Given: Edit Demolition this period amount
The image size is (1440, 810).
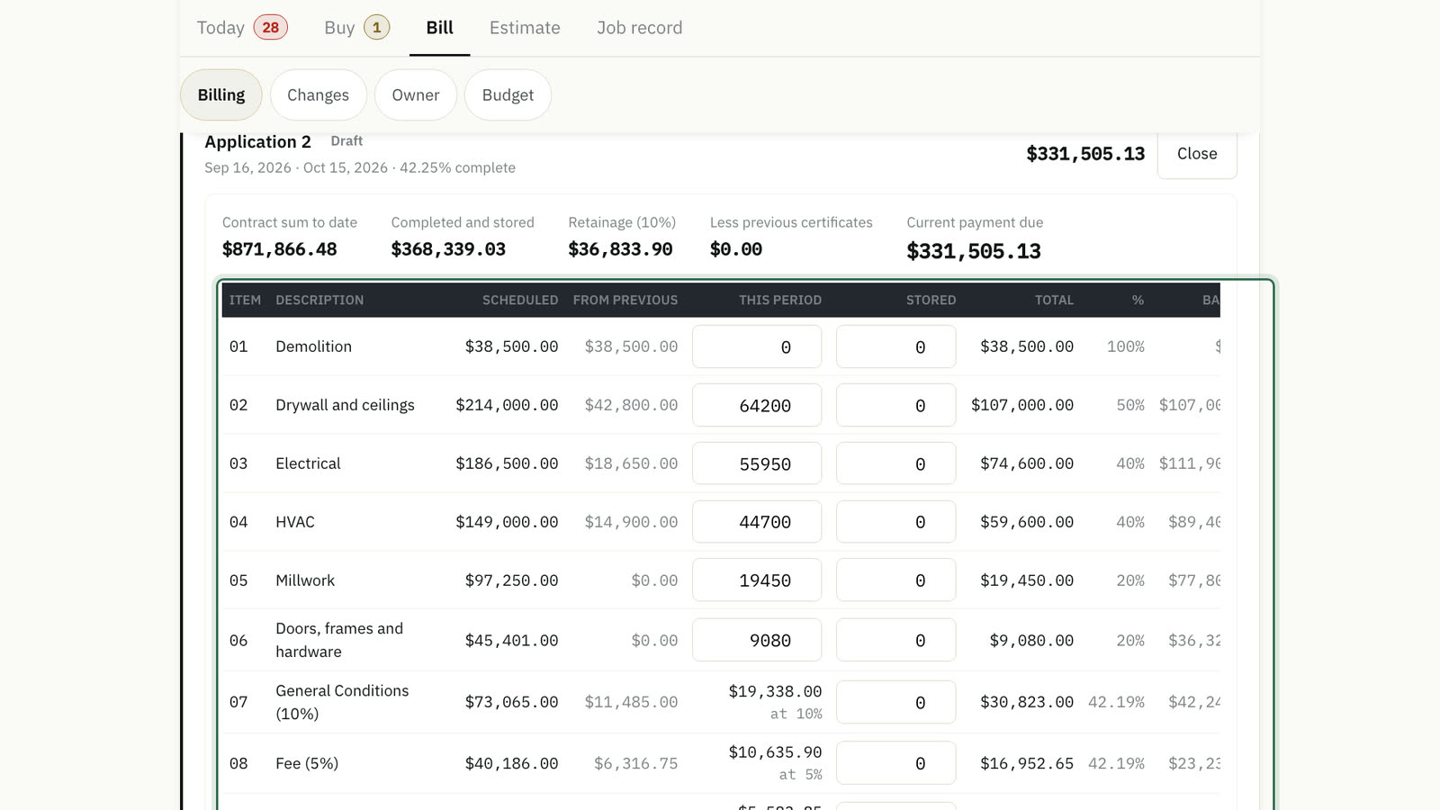Looking at the screenshot, I should pos(757,346).
